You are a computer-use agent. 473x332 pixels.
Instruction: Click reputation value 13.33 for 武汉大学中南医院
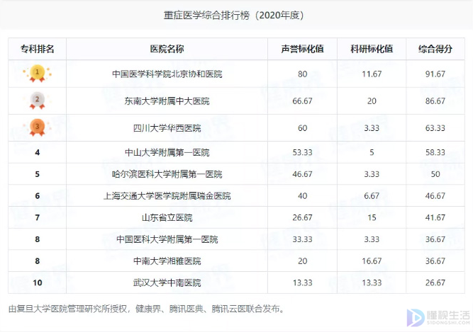tap(302, 282)
